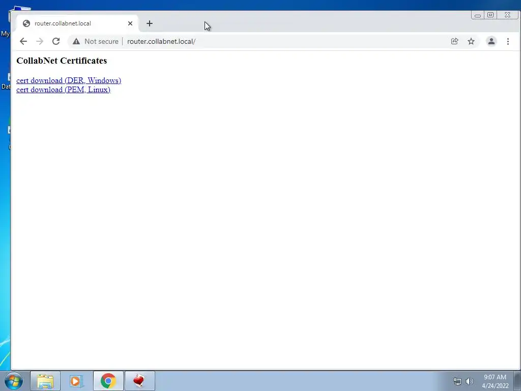The height and width of the screenshot is (391, 521).
Task: Click the Chrome taskbar icon
Action: click(x=108, y=381)
